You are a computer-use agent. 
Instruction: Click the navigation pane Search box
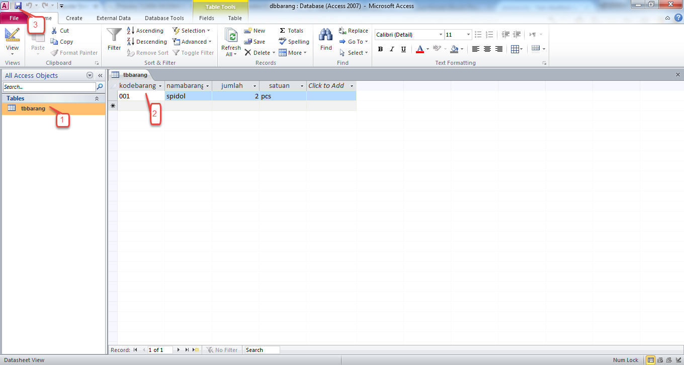[x=49, y=87]
